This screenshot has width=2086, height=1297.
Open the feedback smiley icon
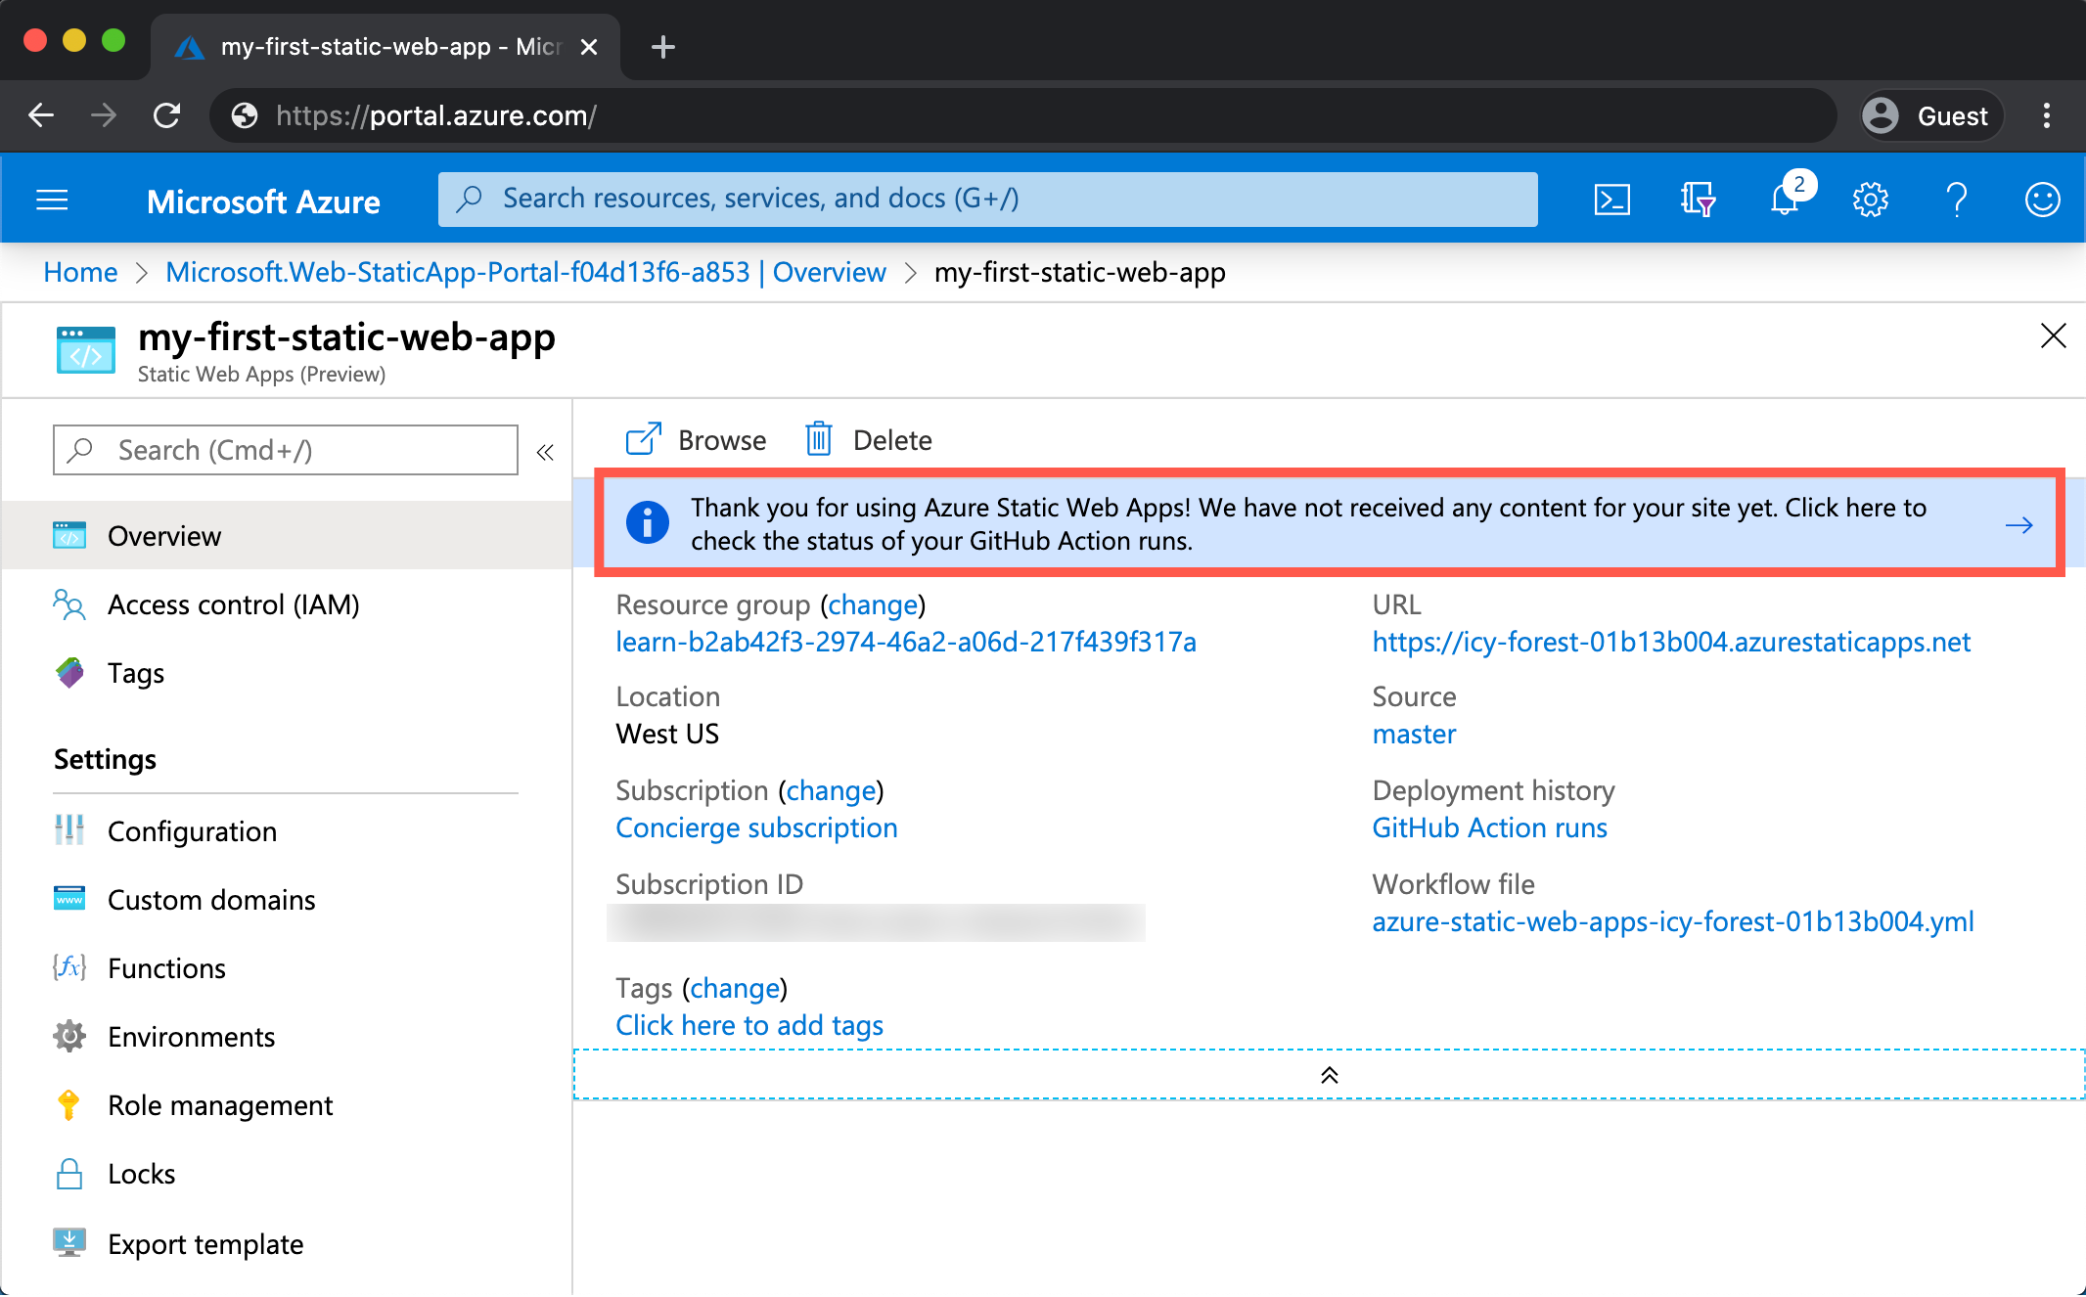(x=2042, y=200)
